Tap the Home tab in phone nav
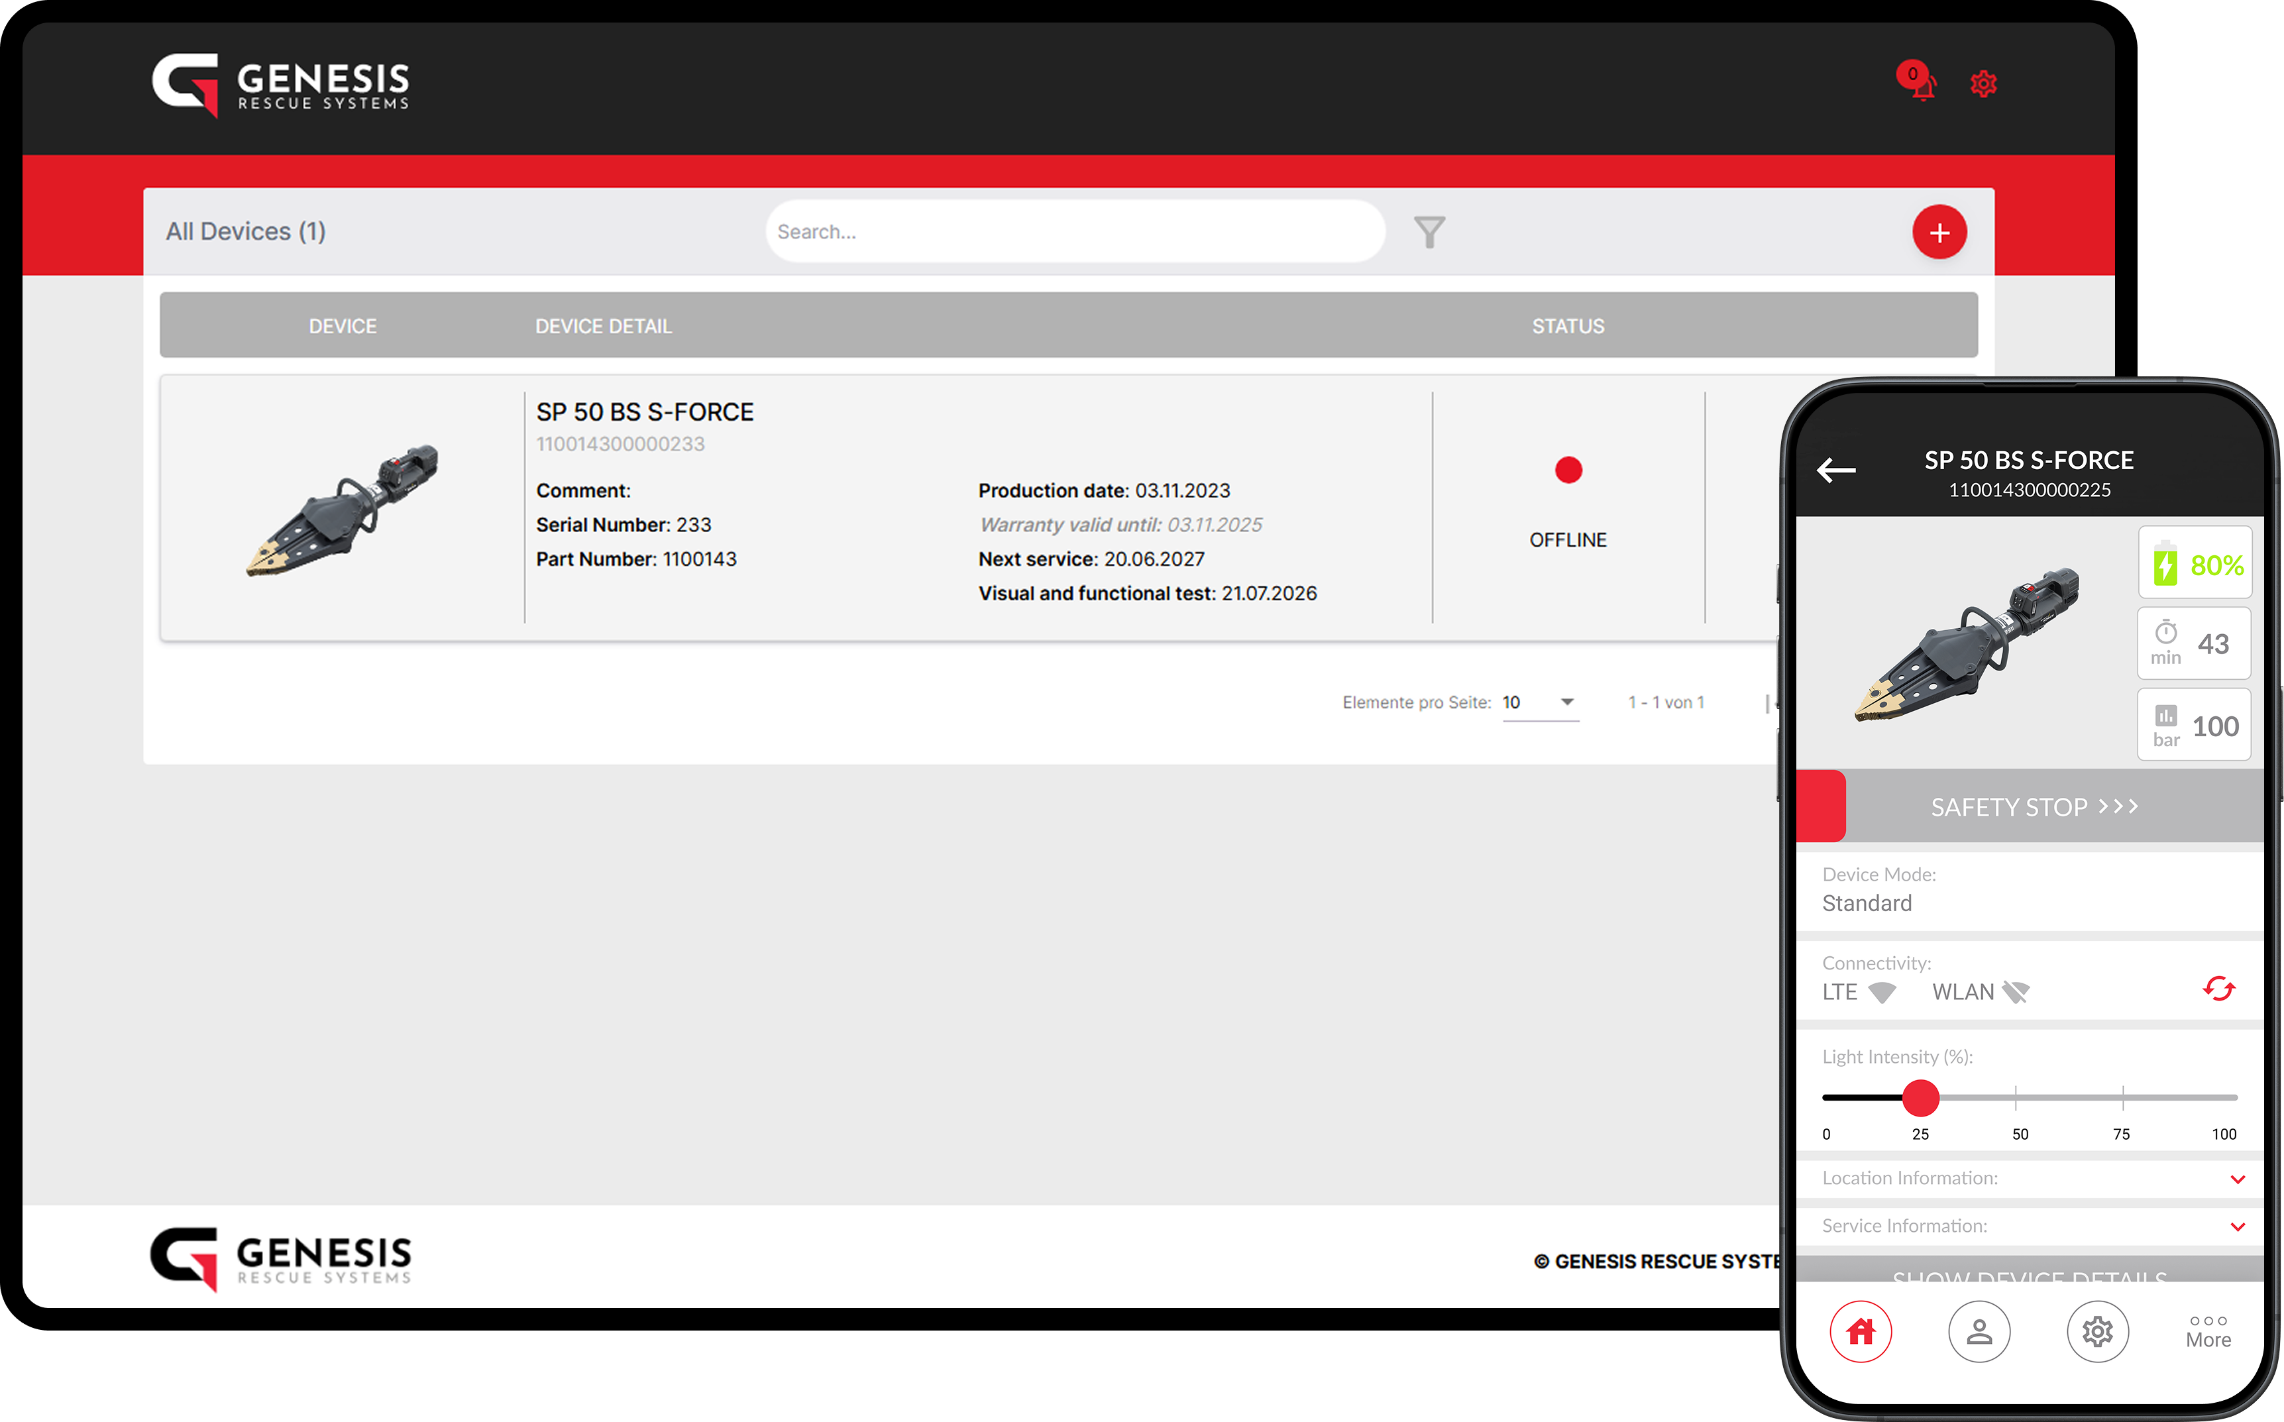This screenshot has height=1422, width=2284. click(1860, 1332)
